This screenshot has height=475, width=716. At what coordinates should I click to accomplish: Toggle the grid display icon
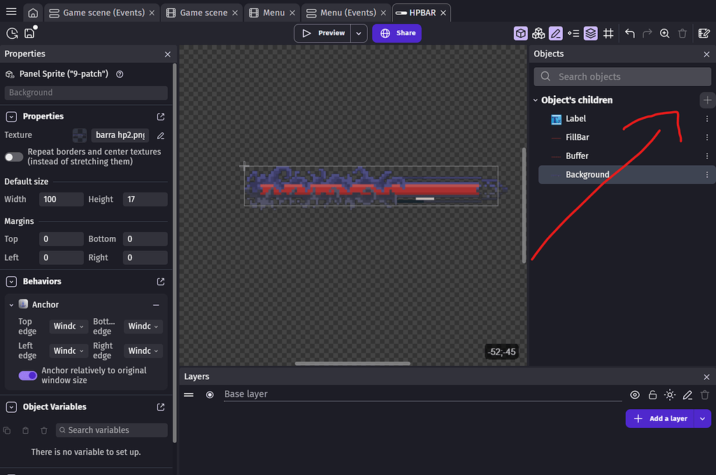pos(608,33)
